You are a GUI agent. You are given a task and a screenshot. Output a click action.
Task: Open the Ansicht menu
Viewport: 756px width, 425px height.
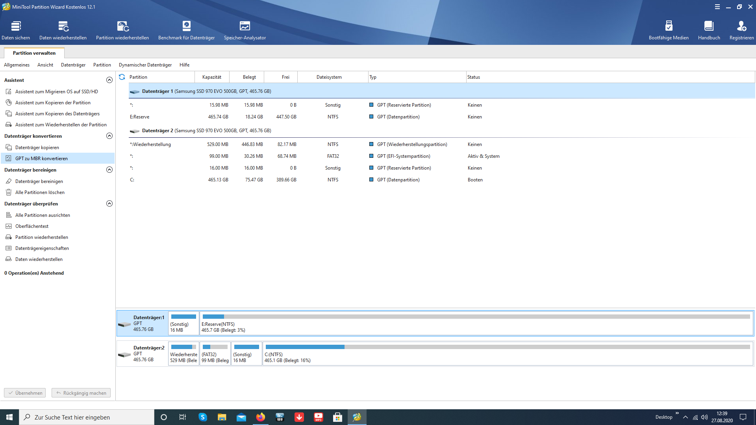(x=45, y=65)
